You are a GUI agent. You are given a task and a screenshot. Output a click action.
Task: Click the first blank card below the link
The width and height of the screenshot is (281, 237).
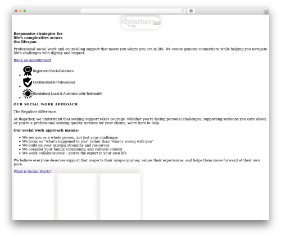tap(34, 197)
